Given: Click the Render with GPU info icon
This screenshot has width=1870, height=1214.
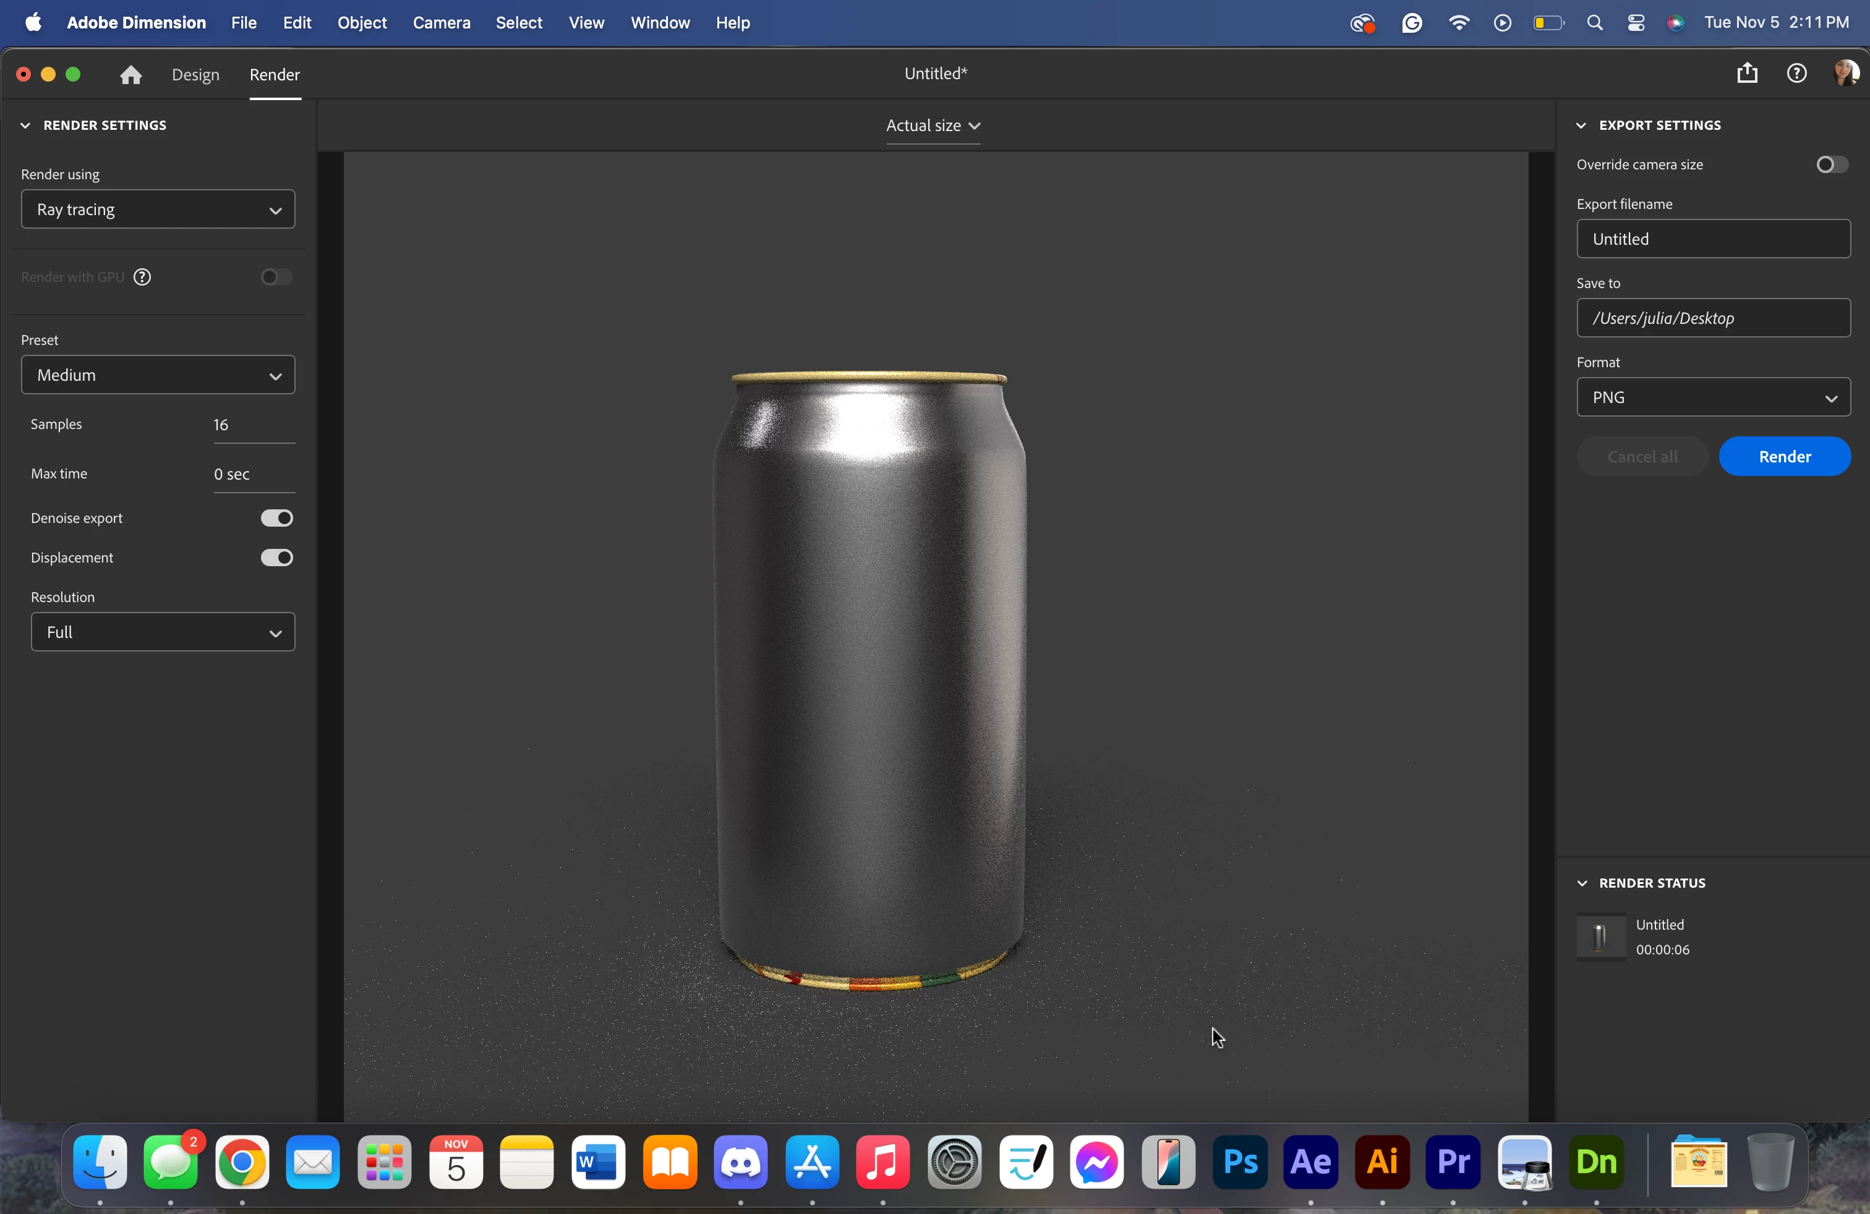Looking at the screenshot, I should pyautogui.click(x=142, y=277).
